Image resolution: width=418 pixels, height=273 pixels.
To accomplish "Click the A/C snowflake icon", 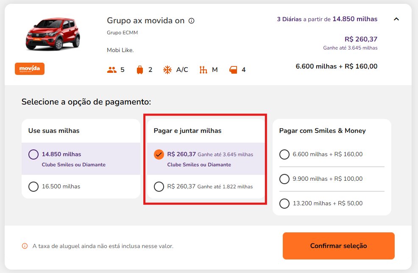I will tap(167, 70).
